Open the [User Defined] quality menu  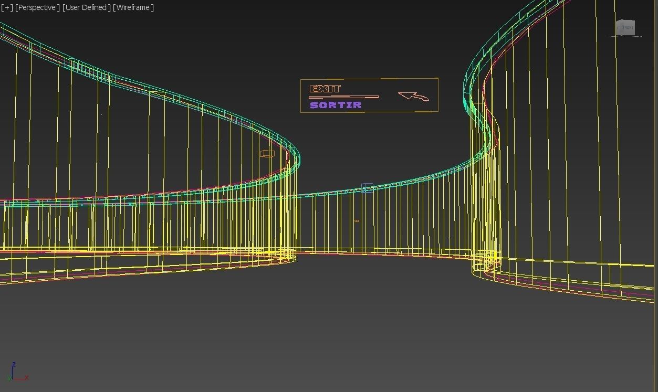[87, 7]
